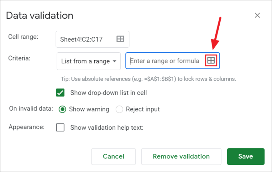Click the Data validation dialog title
This screenshot has width=272, height=172.
[x=40, y=15]
